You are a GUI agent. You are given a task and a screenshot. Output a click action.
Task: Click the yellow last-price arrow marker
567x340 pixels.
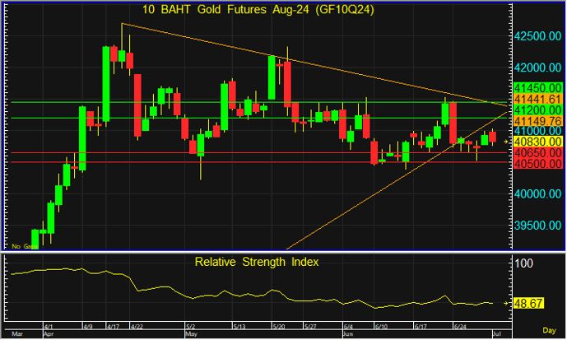click(x=506, y=142)
